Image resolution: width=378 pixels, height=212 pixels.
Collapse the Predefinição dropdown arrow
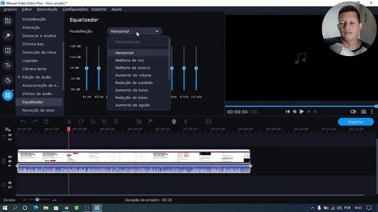[x=157, y=31]
